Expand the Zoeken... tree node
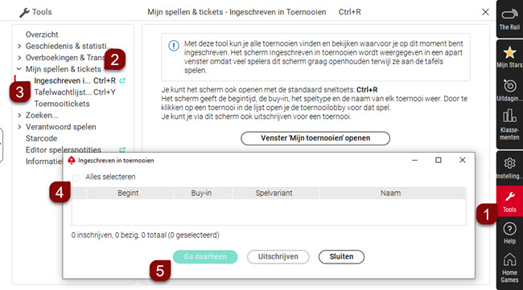The image size is (523, 290). coord(19,115)
